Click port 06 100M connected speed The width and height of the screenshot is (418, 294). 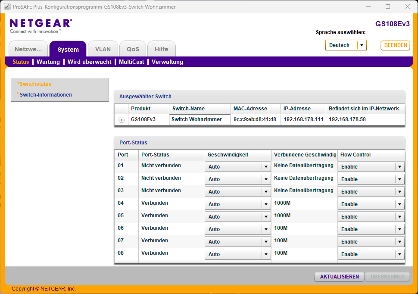[281, 228]
